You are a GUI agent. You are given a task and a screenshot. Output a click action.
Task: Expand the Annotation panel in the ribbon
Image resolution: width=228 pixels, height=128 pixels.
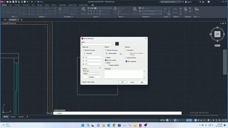pos(68,17)
